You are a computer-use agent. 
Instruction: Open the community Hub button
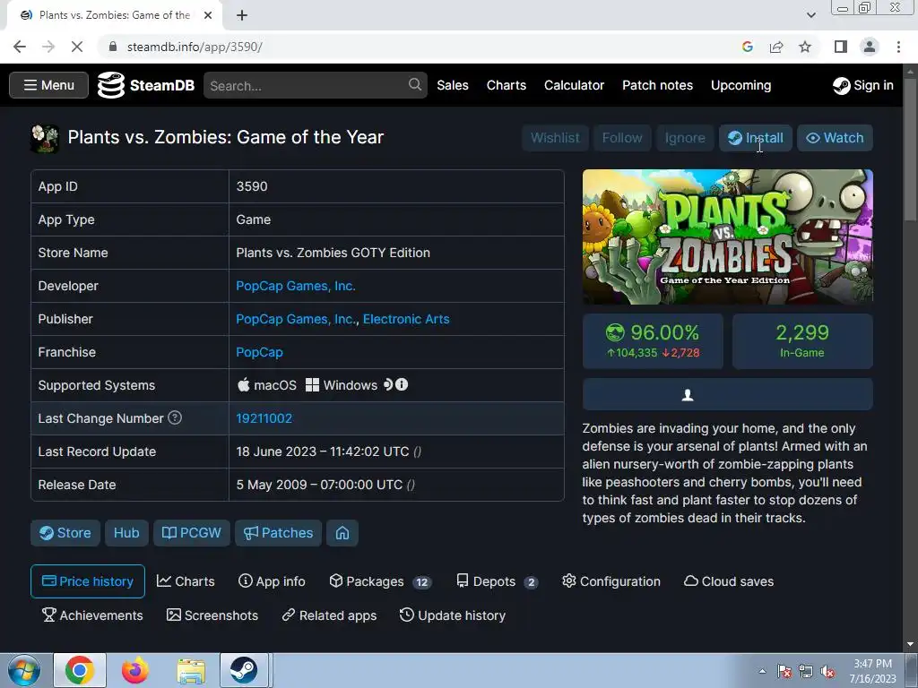tap(126, 533)
